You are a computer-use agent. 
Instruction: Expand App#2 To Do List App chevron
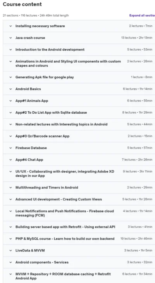click(10, 112)
